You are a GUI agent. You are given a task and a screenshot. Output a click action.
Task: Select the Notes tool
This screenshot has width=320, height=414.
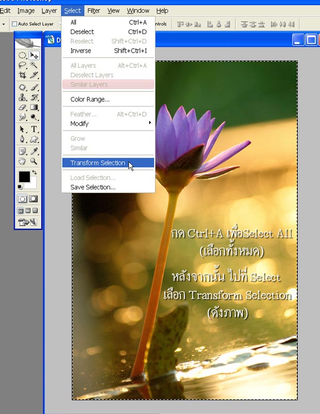(x=22, y=151)
